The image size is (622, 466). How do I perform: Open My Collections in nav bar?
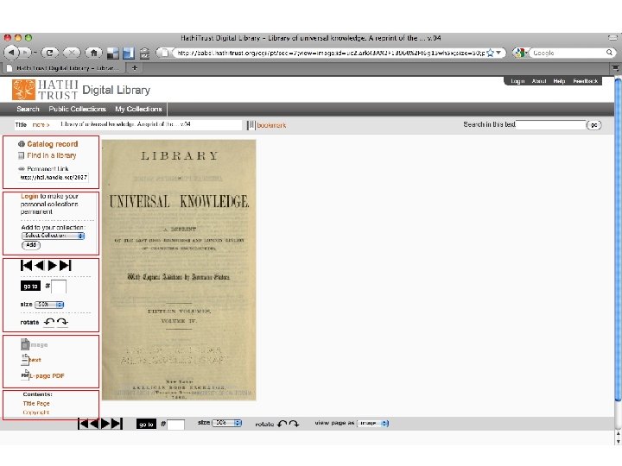[138, 109]
